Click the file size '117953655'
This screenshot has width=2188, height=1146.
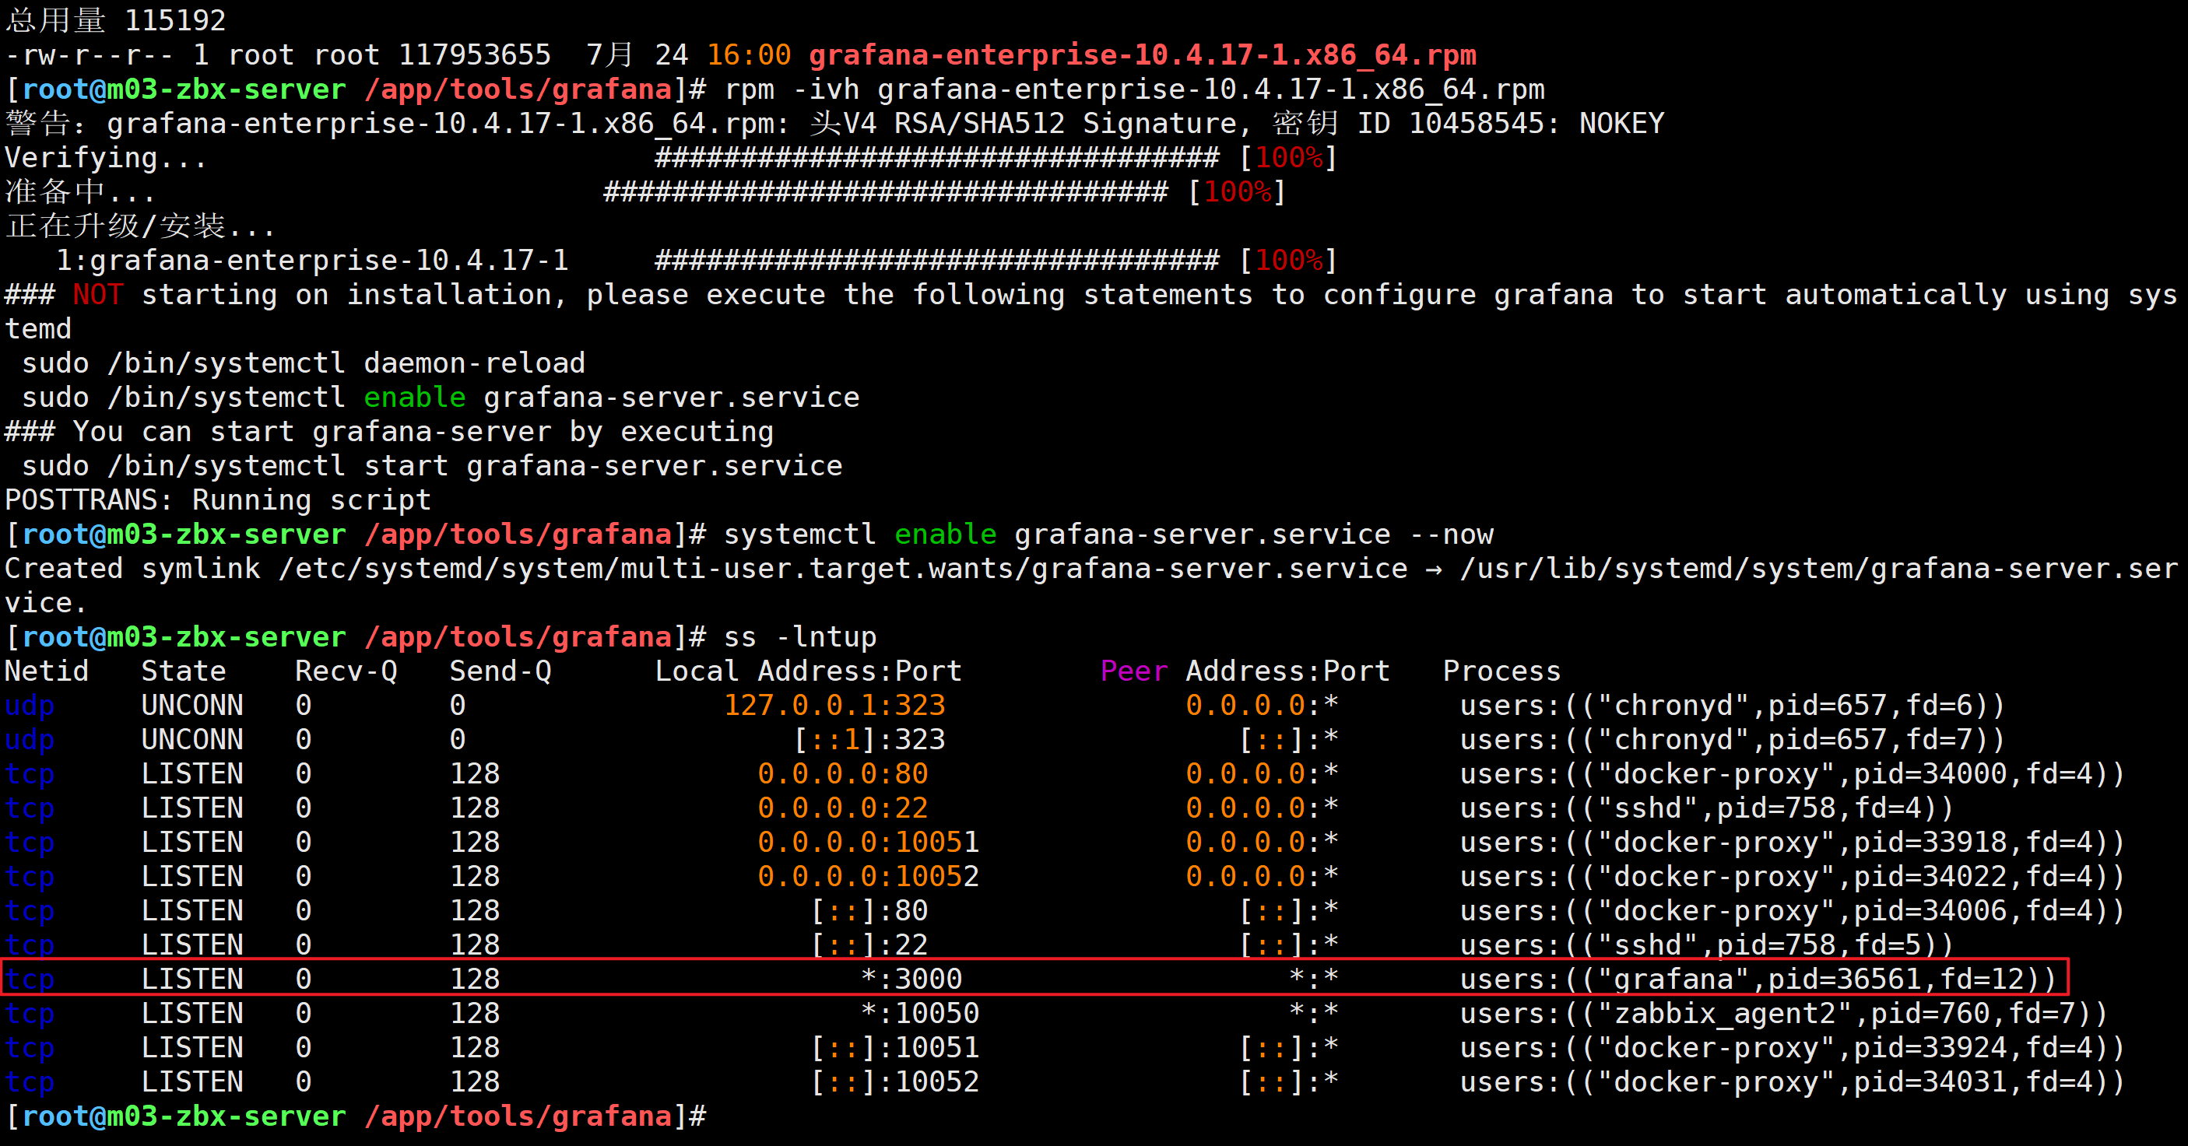[474, 55]
